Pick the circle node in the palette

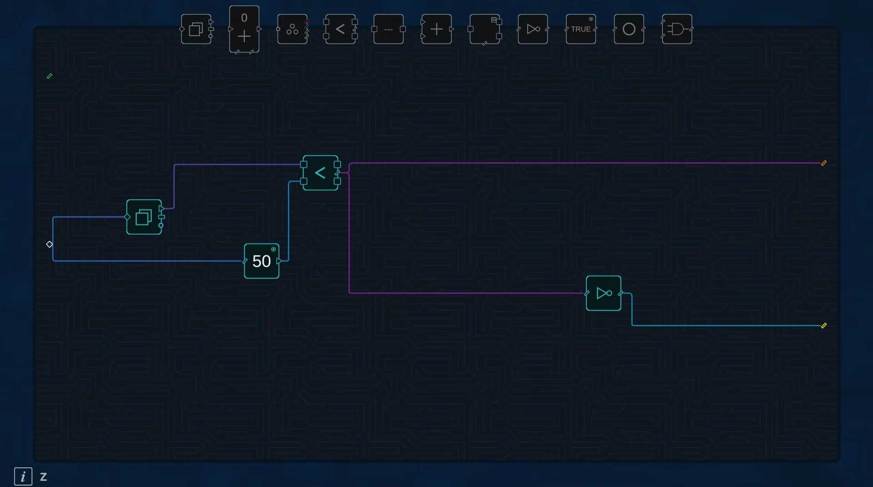tap(629, 29)
